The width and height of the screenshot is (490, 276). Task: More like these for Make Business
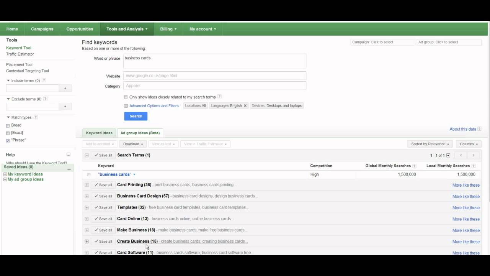pyautogui.click(x=466, y=230)
